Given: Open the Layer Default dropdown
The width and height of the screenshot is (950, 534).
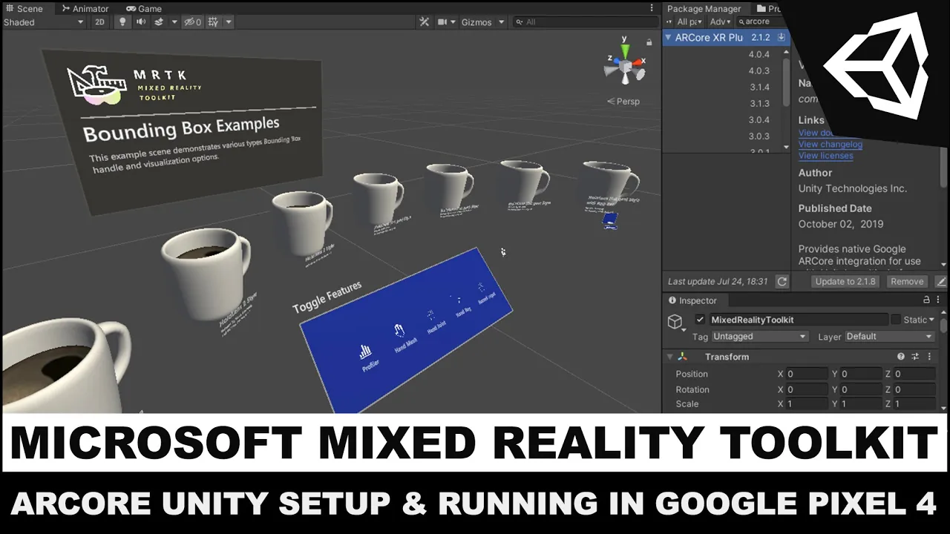Looking at the screenshot, I should point(889,337).
